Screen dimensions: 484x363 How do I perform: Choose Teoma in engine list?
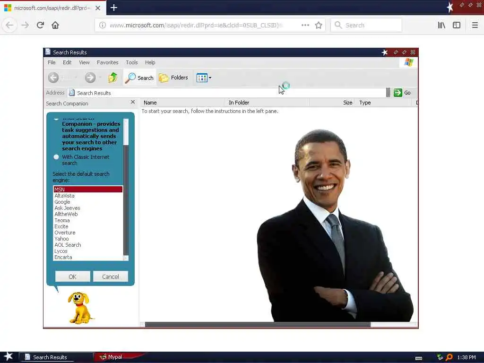[88, 220]
